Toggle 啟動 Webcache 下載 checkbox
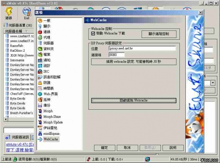 point(93,33)
